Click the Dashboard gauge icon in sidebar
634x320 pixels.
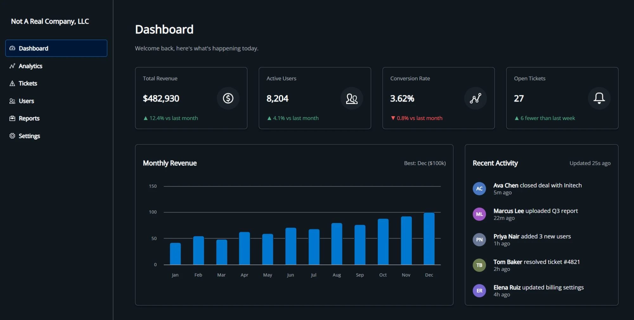[12, 48]
